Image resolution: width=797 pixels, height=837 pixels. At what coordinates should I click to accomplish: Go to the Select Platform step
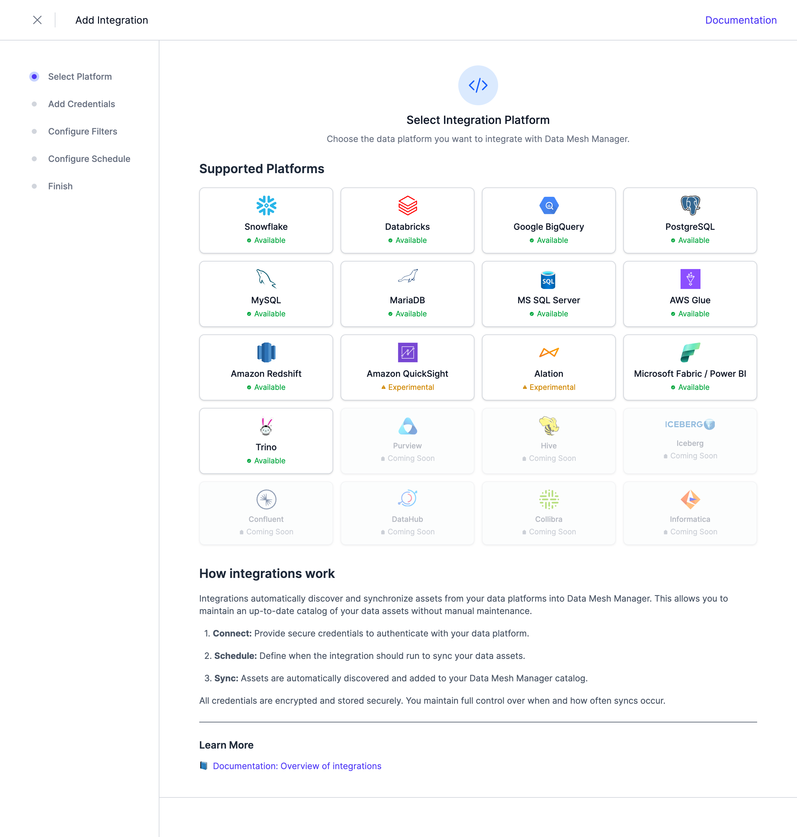[x=80, y=77]
